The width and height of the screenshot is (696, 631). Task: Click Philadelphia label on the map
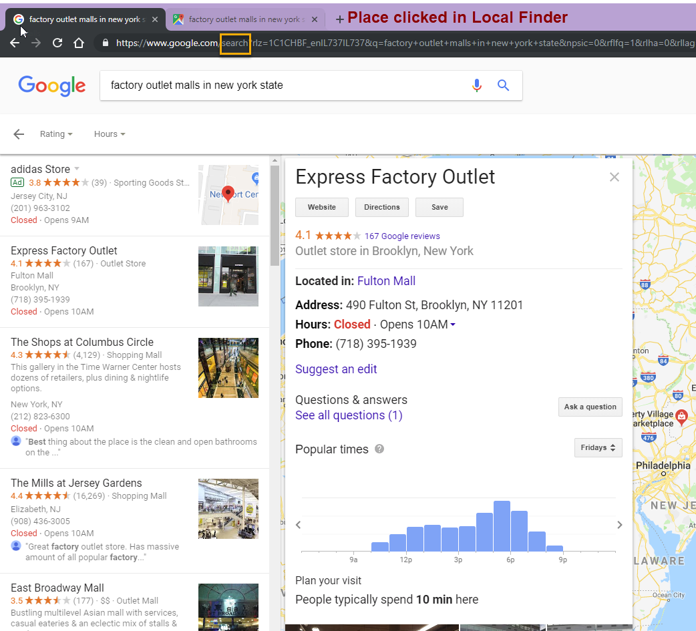pos(663,465)
